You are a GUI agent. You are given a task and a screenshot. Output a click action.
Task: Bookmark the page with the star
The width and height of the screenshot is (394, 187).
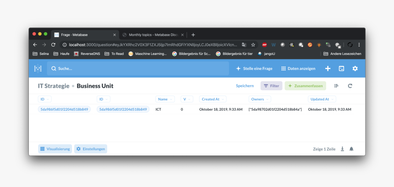click(253, 45)
